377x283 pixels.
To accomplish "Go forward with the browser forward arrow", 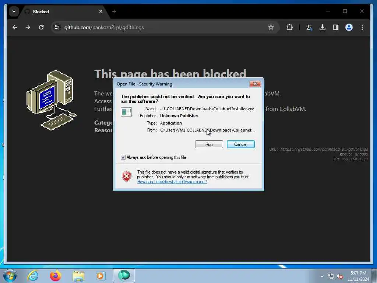I will [x=28, y=27].
